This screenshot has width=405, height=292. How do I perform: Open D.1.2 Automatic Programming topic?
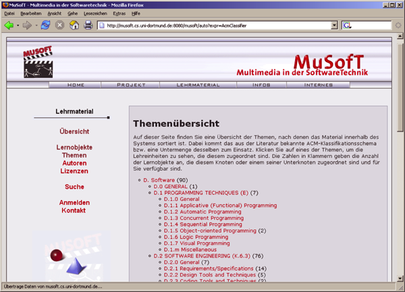click(x=202, y=212)
